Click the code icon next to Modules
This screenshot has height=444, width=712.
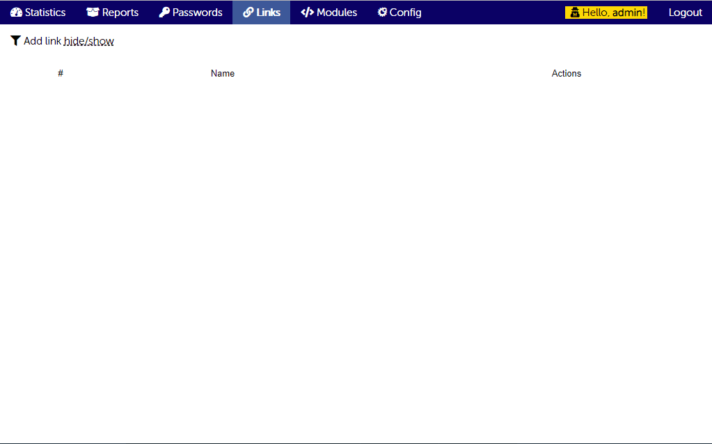click(x=306, y=12)
